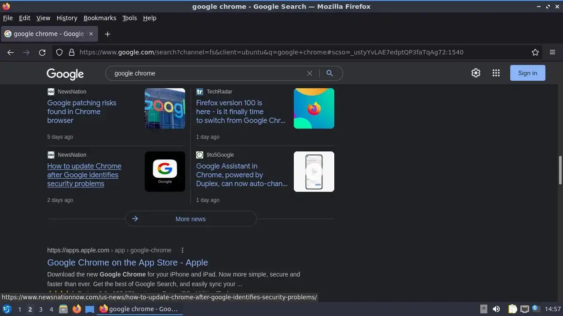Open the Tools menu
563x316 pixels.
[x=129, y=18]
